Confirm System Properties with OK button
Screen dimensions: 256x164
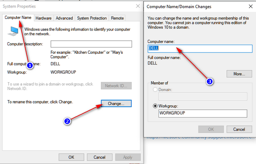(72, 157)
